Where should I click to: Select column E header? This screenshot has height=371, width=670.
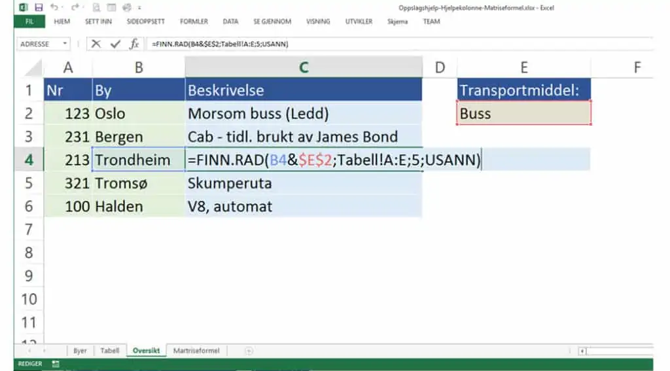click(524, 67)
